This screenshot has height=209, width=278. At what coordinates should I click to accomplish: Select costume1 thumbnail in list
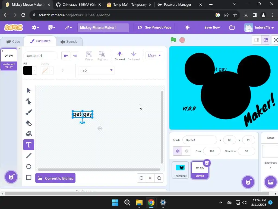tap(9, 59)
